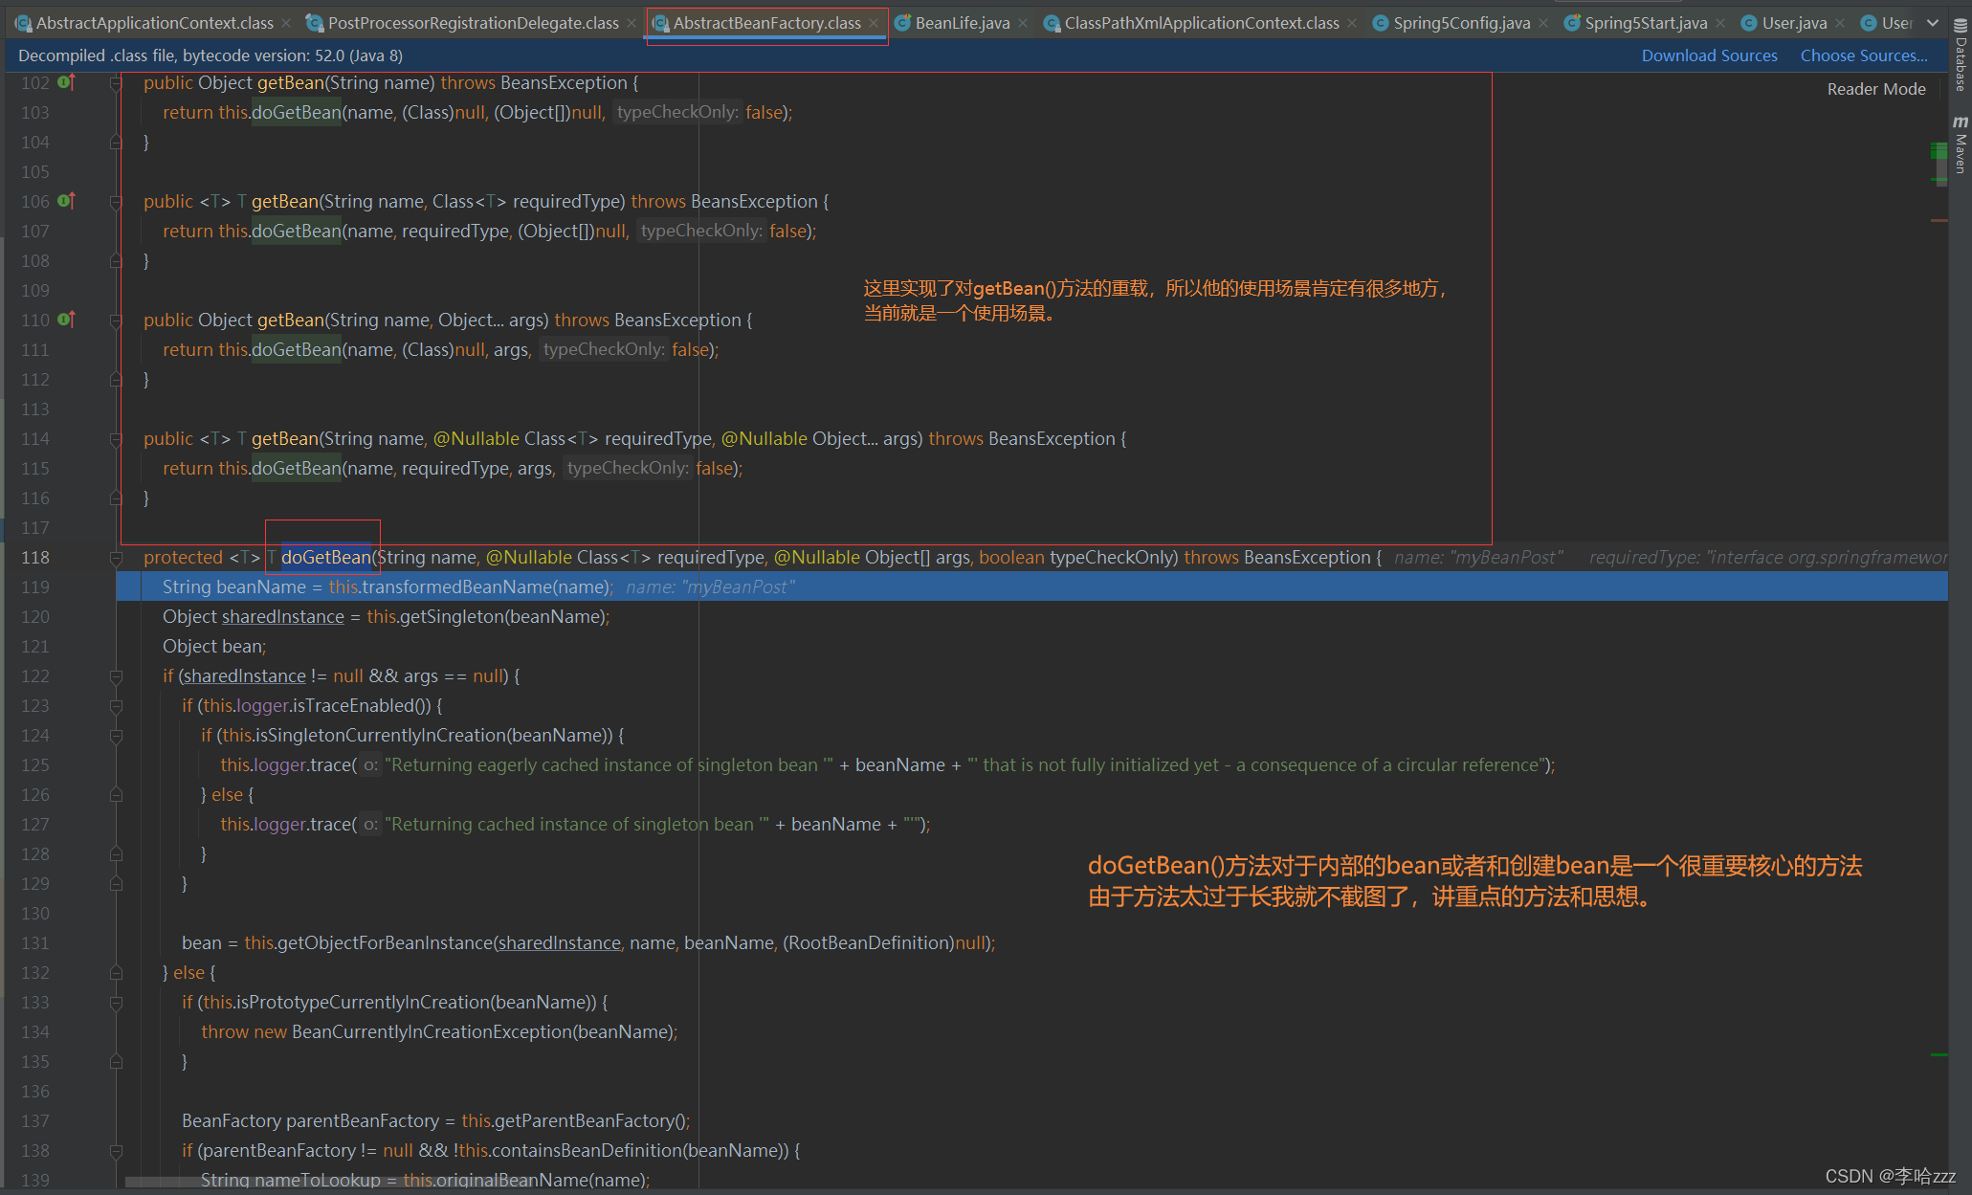The height and width of the screenshot is (1195, 1972).
Task: Click implements-method gutter icon on line 106
Action: pos(65,201)
